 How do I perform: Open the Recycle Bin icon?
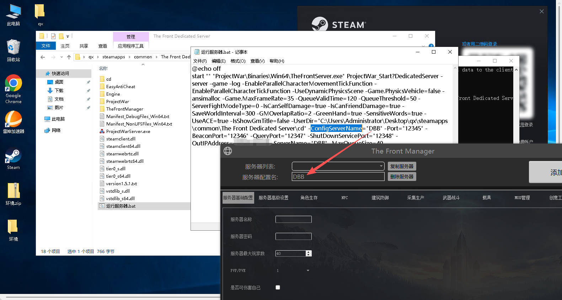tap(14, 48)
